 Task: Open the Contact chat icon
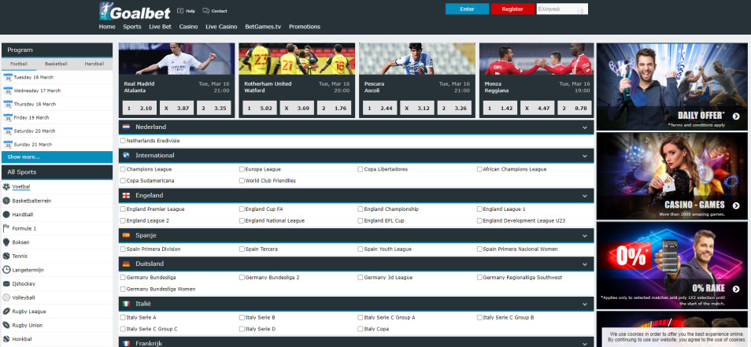(x=206, y=10)
